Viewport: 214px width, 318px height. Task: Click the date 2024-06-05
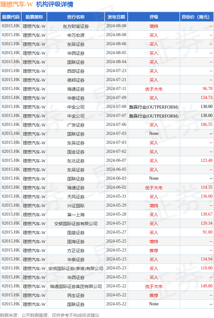coord(116,169)
